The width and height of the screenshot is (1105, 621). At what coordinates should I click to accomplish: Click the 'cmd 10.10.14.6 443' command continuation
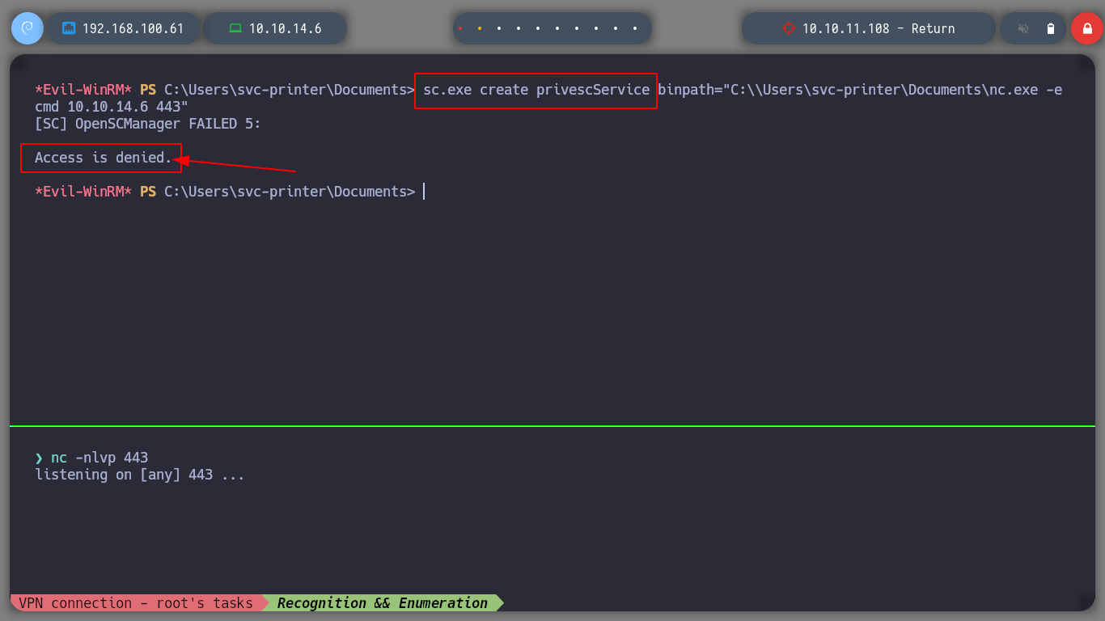[x=112, y=107]
